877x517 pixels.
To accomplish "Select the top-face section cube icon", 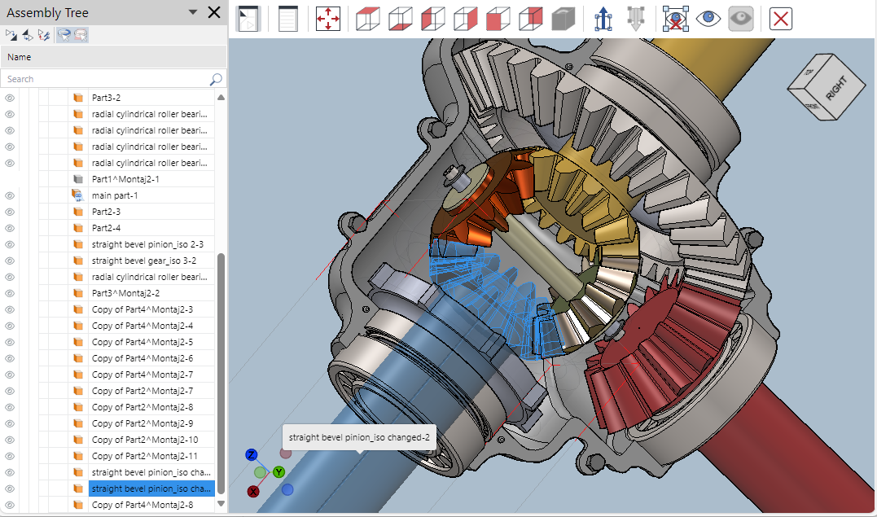I will [x=367, y=19].
